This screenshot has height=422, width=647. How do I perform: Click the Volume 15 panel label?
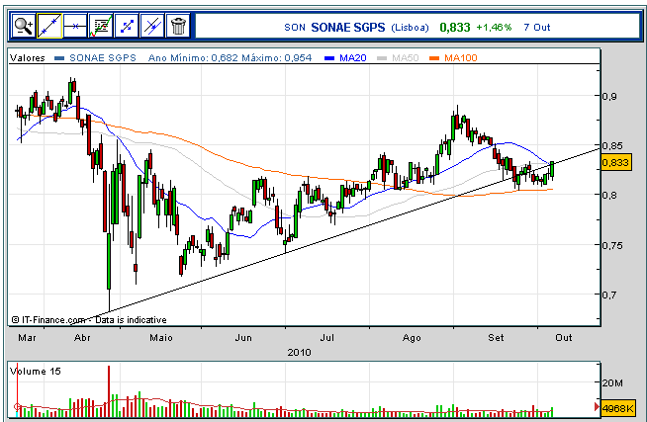point(35,372)
